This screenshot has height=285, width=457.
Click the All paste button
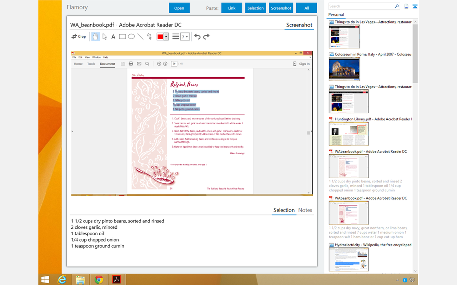tap(307, 8)
